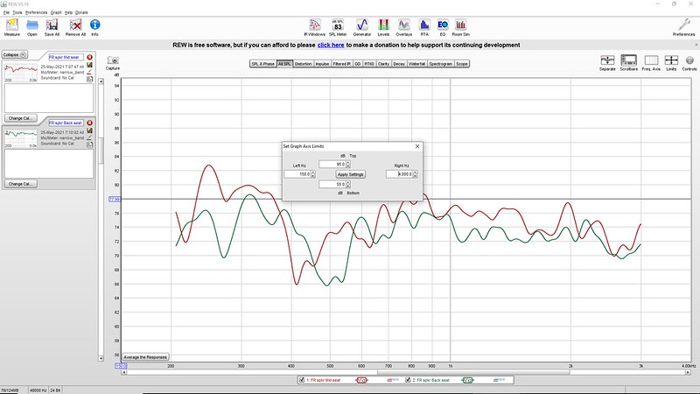Click smoothing indicator for Back seat legend
This screenshot has width=700, height=394.
point(467,380)
